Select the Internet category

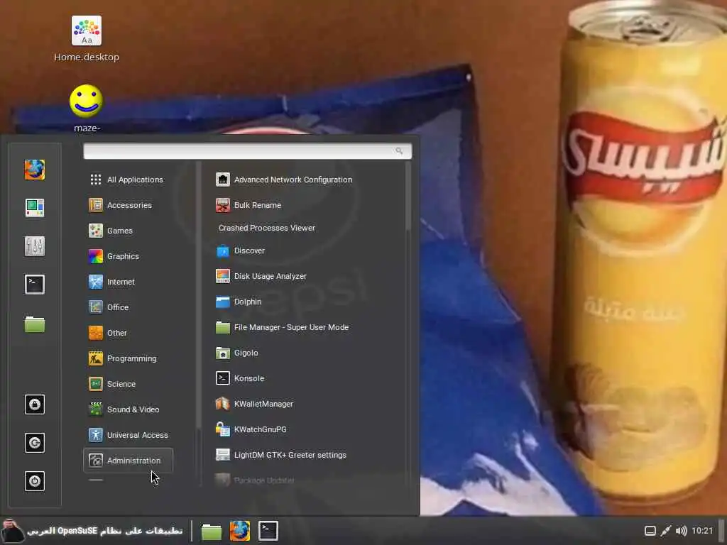pos(128,282)
